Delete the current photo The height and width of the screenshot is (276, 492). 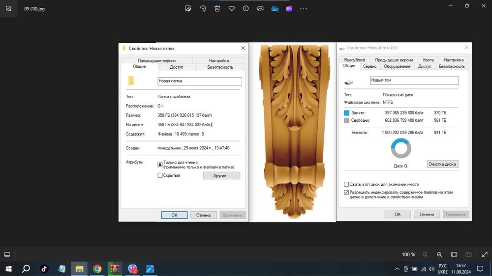217,8
